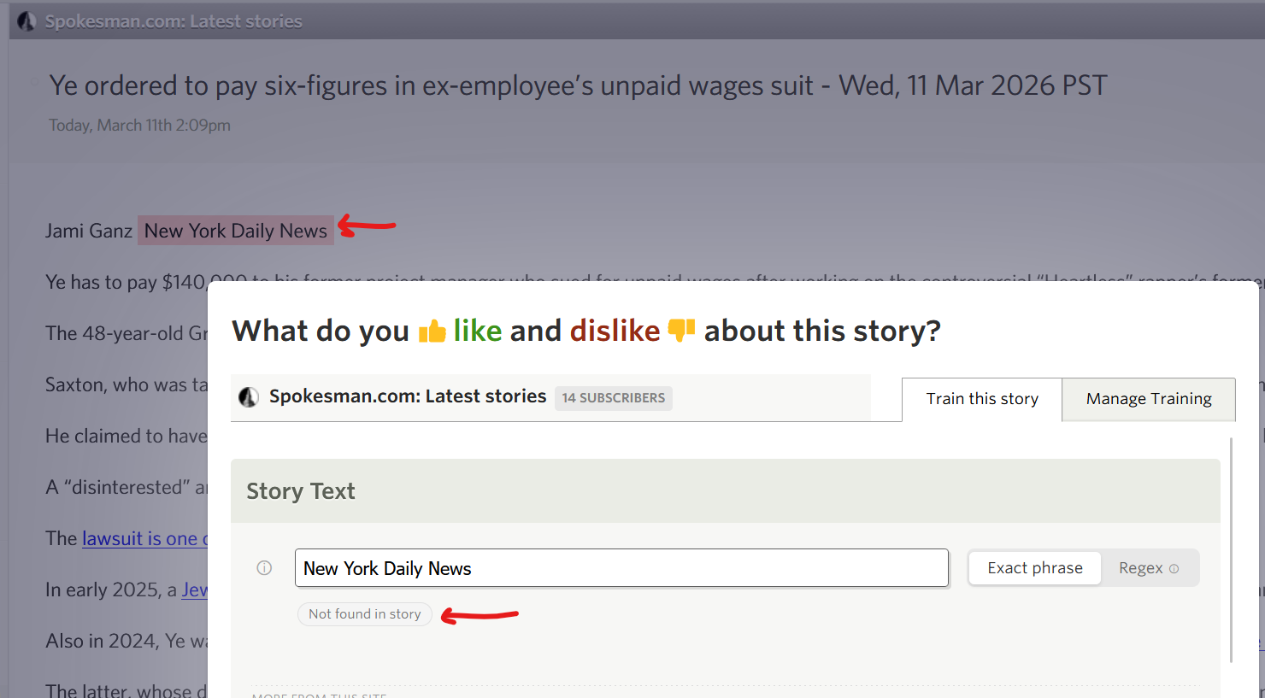Click inside the story text phrase field

point(621,568)
